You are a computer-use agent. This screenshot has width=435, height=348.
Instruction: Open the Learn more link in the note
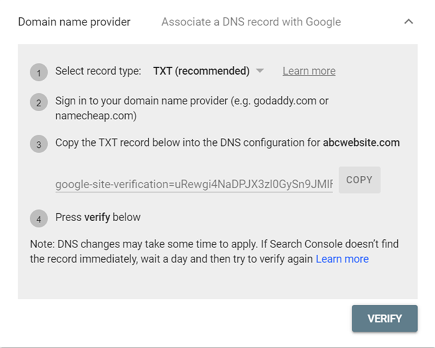[x=342, y=259]
